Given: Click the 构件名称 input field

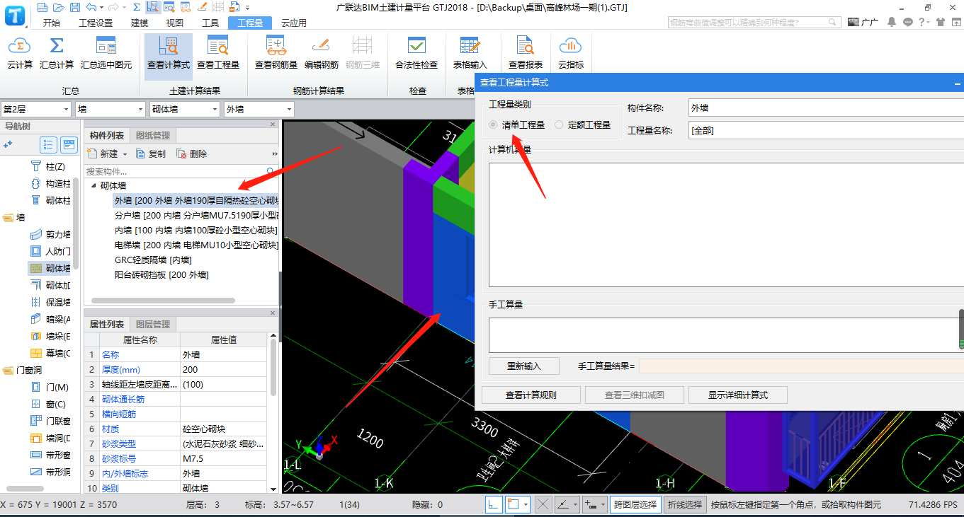Looking at the screenshot, I should 826,108.
